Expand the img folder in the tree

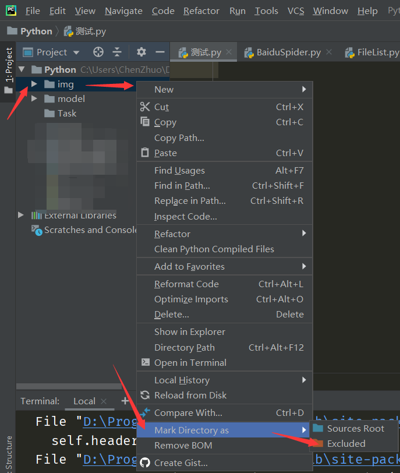[x=34, y=84]
